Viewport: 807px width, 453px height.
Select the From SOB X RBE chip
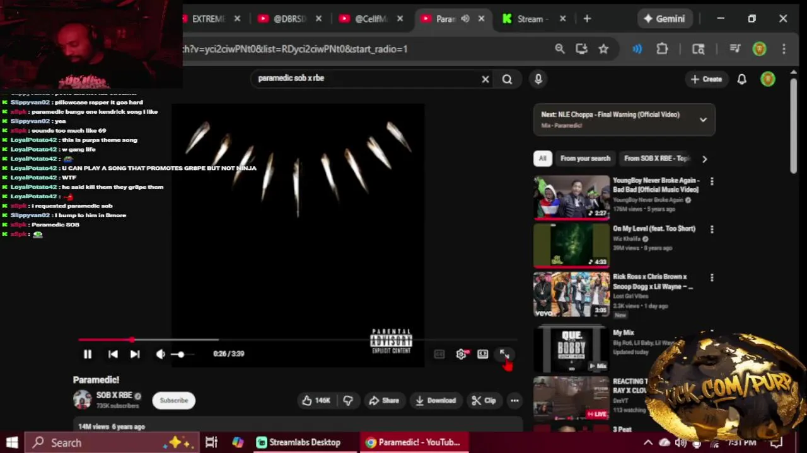click(x=657, y=159)
